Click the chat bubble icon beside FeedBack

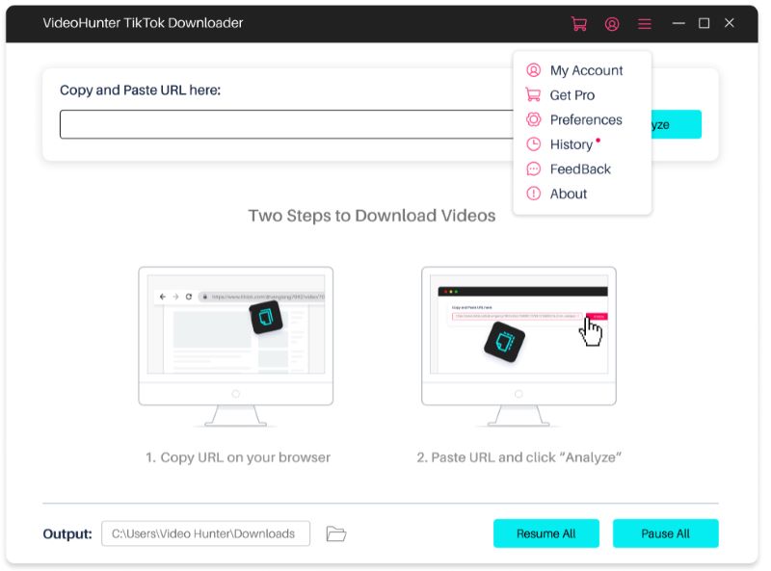533,169
